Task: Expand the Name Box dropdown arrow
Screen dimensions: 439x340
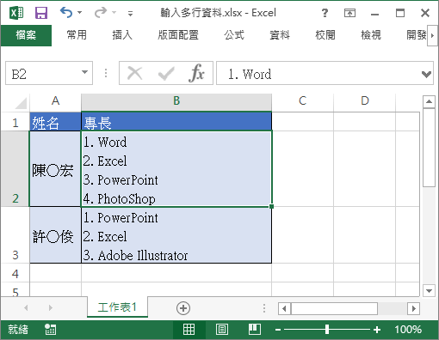Action: point(84,72)
